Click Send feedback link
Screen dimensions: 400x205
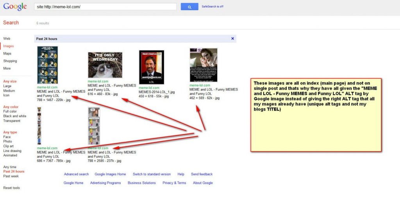(202, 174)
